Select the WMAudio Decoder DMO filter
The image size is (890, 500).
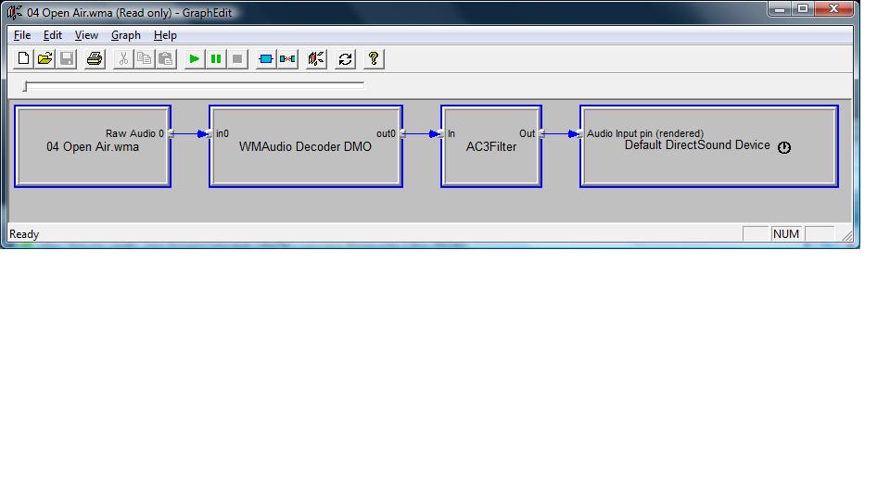(x=305, y=159)
